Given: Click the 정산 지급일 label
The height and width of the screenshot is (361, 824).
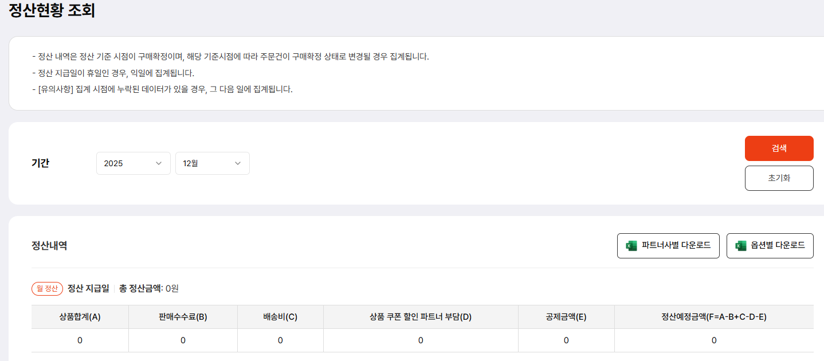Looking at the screenshot, I should [x=88, y=289].
